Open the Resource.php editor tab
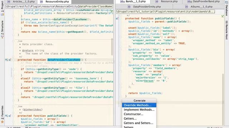The width and height of the screenshot is (229, 128). click(166, 1)
